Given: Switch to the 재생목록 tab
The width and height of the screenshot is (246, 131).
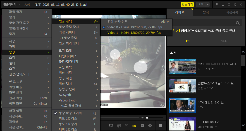Looking at the screenshot, I should pyautogui.click(x=232, y=12).
